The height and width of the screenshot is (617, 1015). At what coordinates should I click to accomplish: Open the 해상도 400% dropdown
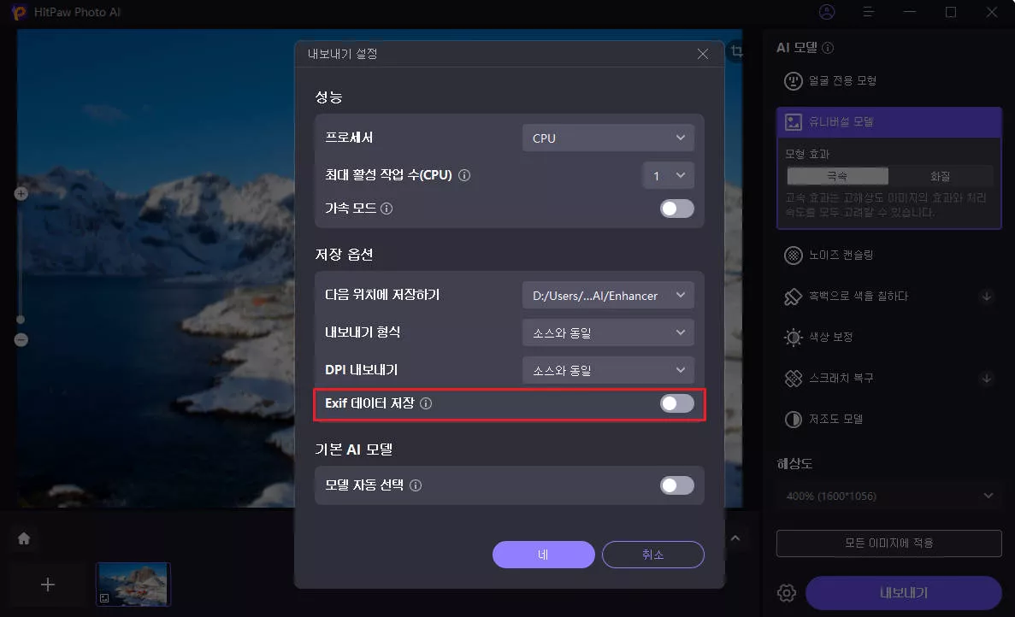coord(888,496)
